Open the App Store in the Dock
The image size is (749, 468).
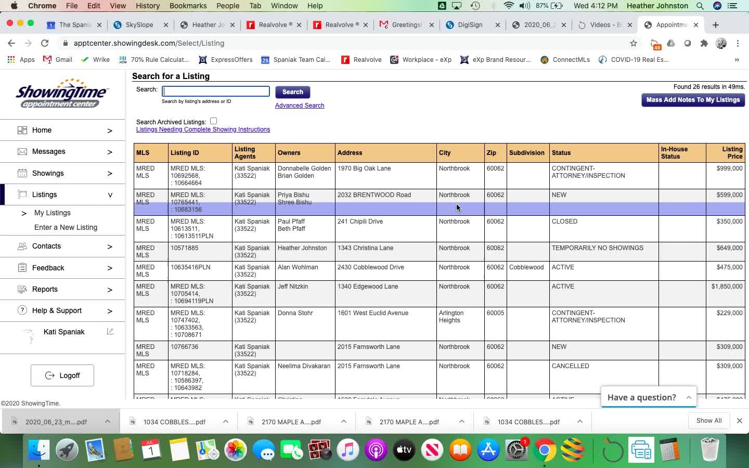click(488, 450)
